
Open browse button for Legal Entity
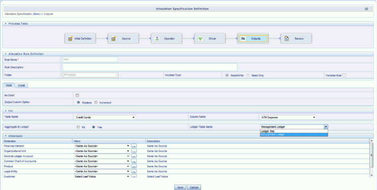(134, 171)
